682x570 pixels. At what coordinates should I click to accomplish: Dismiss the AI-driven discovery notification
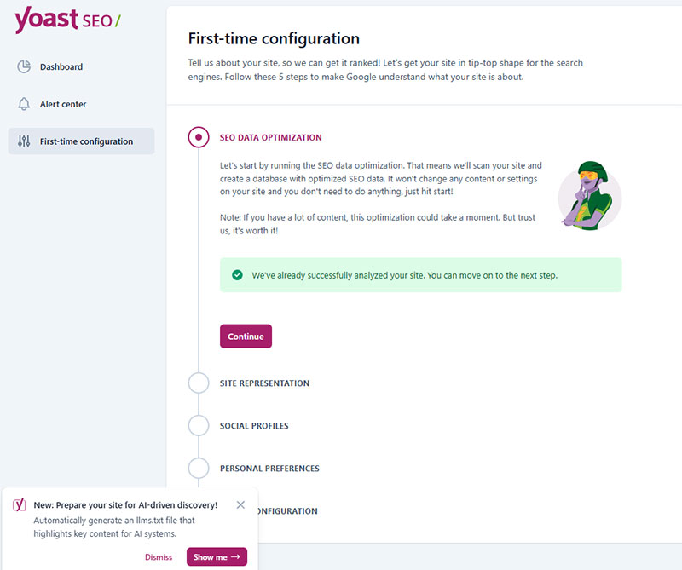click(159, 556)
